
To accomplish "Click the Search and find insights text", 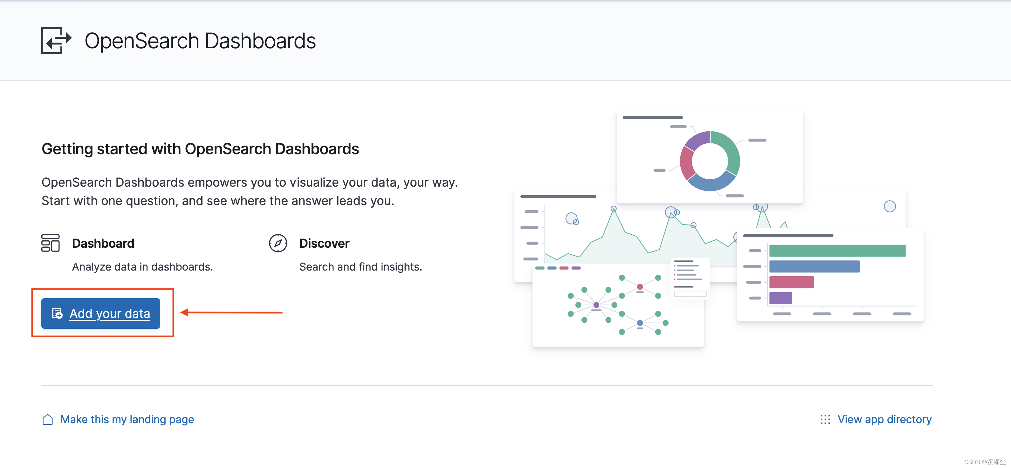I will (x=361, y=266).
